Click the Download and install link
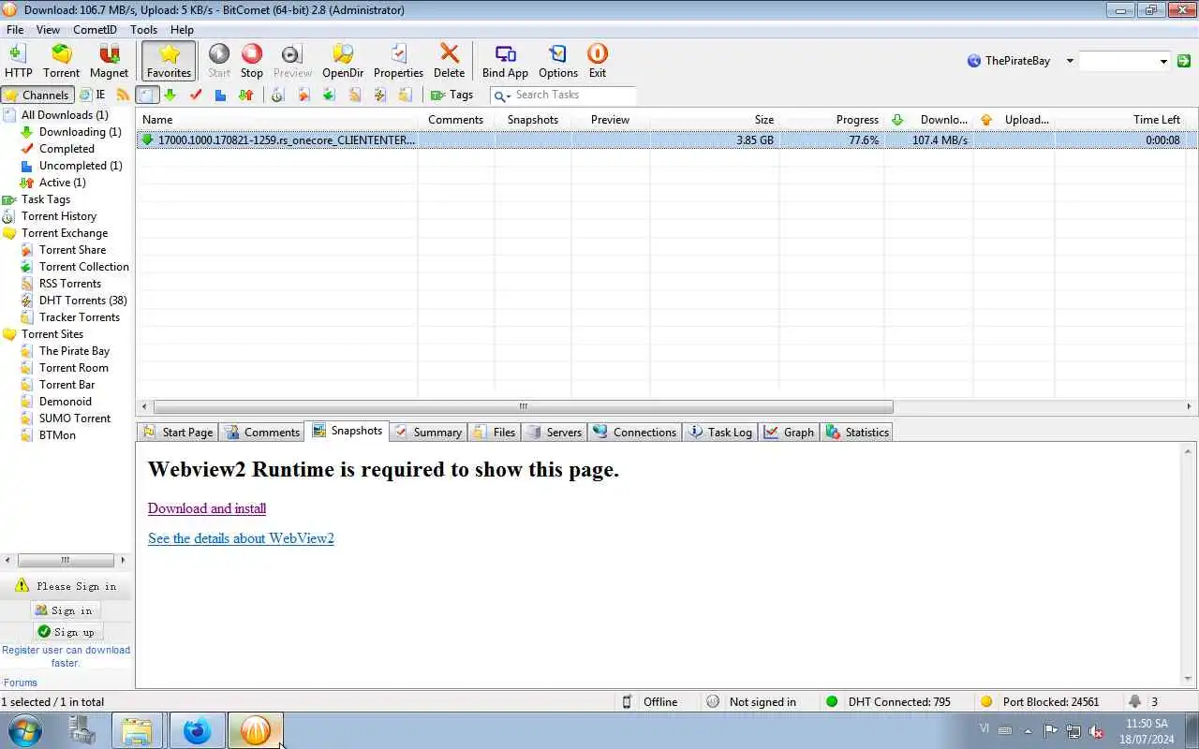 [x=207, y=508]
